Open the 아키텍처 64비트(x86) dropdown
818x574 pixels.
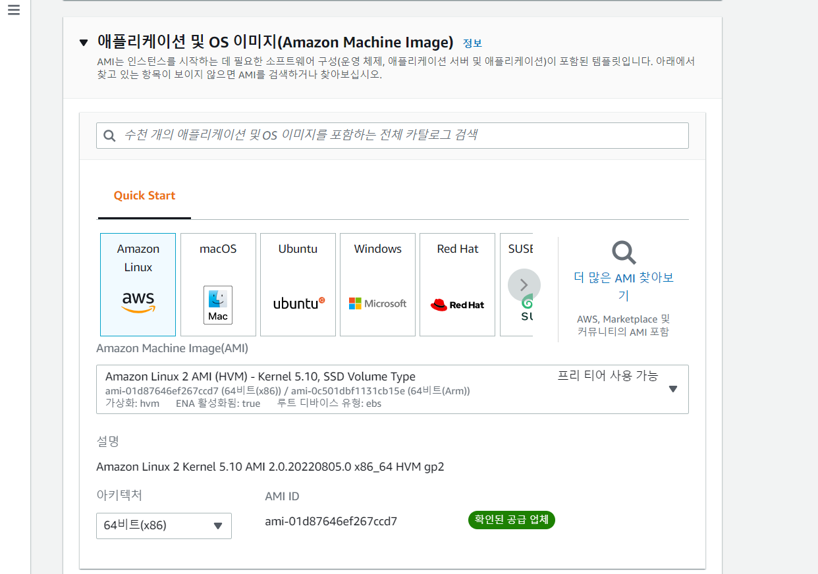point(164,525)
